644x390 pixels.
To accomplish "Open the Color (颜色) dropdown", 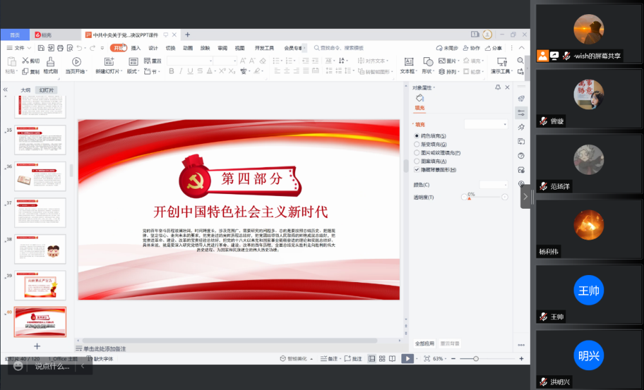I will pos(493,185).
